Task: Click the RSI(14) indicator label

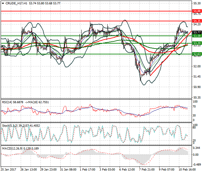Action: [x=8, y=102]
